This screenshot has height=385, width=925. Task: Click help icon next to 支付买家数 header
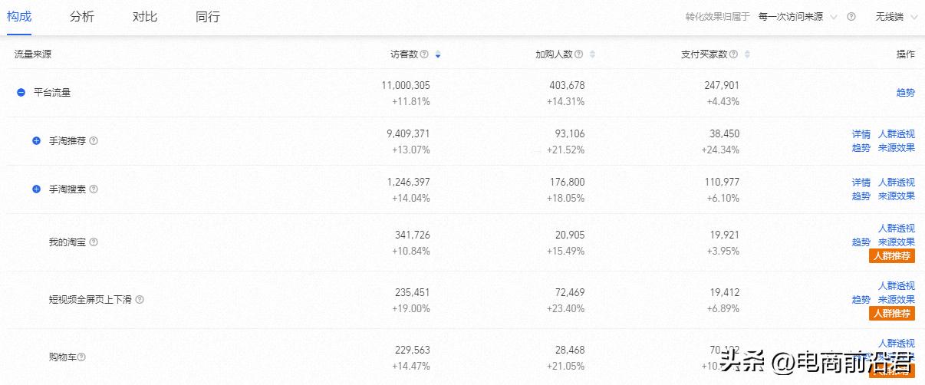734,54
